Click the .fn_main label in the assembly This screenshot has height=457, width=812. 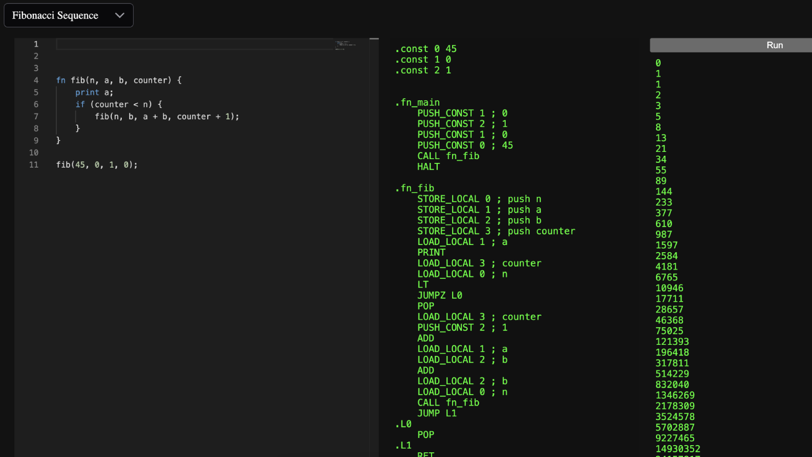pos(417,102)
